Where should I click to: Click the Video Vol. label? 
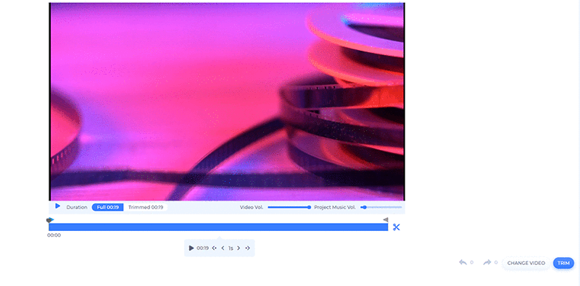[252, 207]
